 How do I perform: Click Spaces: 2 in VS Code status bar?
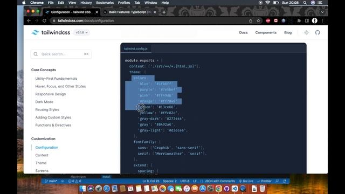pyautogui.click(x=170, y=181)
